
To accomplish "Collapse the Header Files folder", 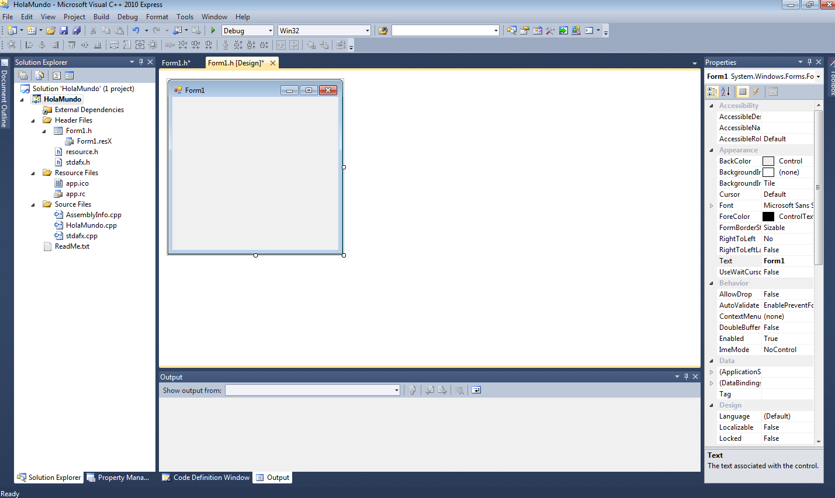I will click(x=33, y=120).
